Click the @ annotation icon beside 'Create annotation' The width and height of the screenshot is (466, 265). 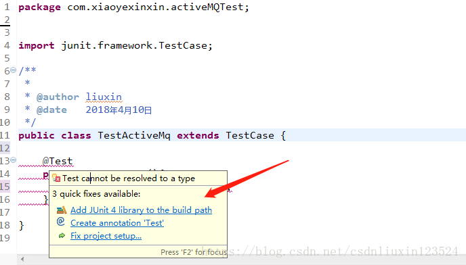tap(61, 222)
